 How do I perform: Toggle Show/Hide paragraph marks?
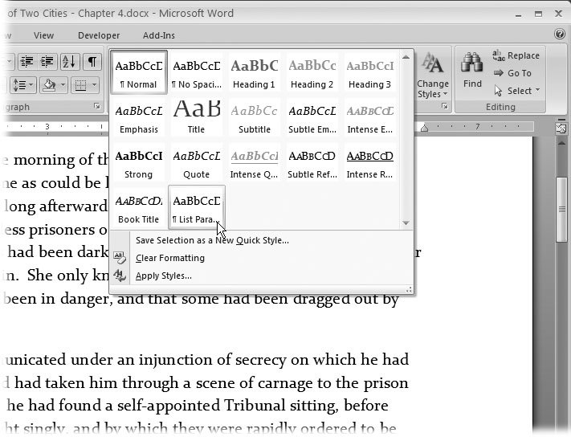pyautogui.click(x=93, y=62)
